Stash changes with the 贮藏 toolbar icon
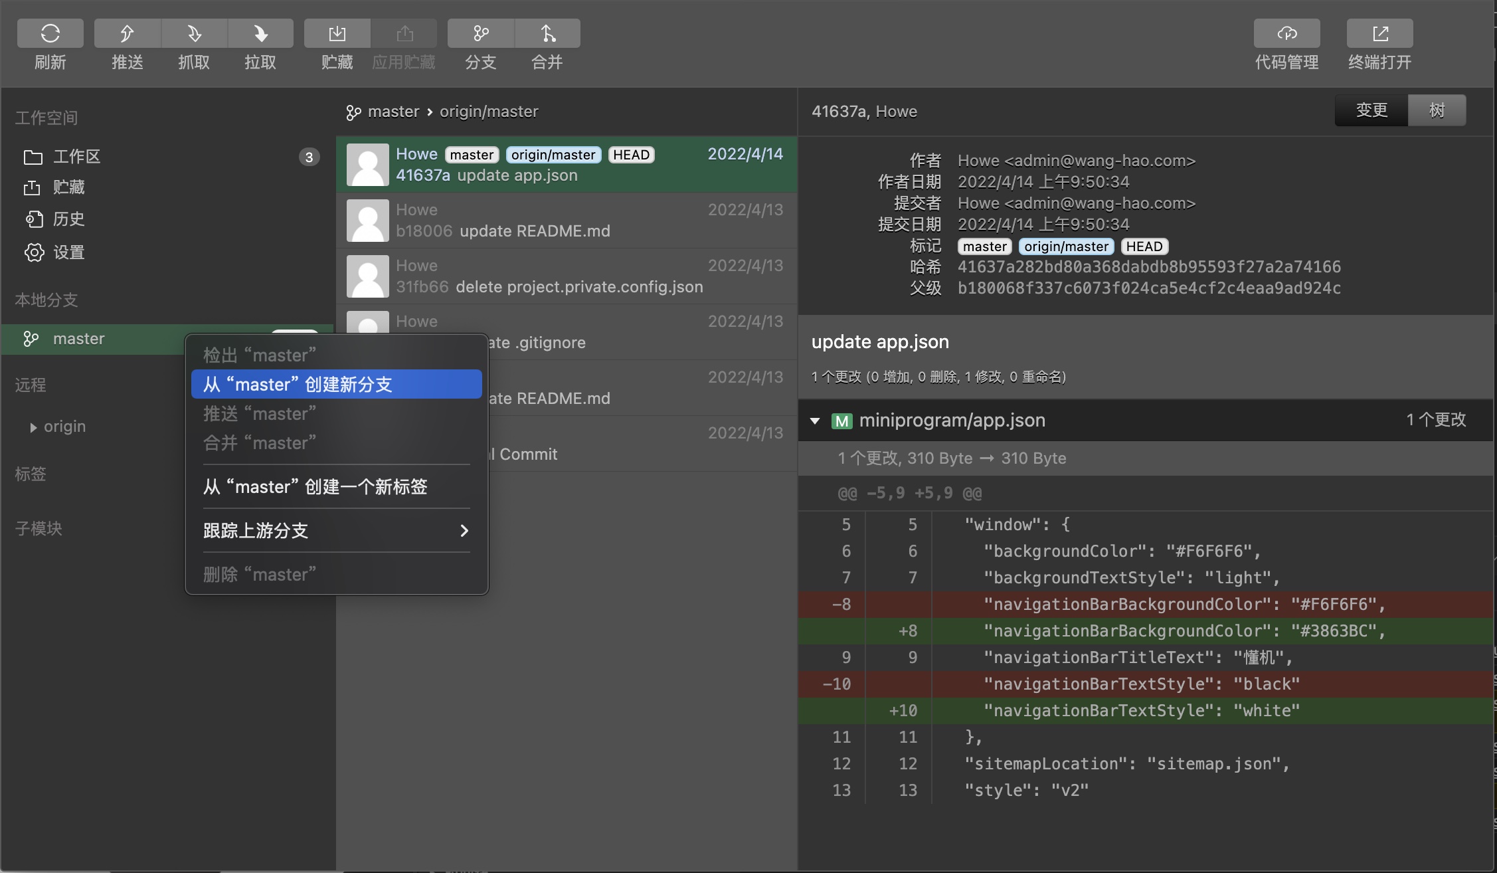This screenshot has height=873, width=1497. point(337,33)
